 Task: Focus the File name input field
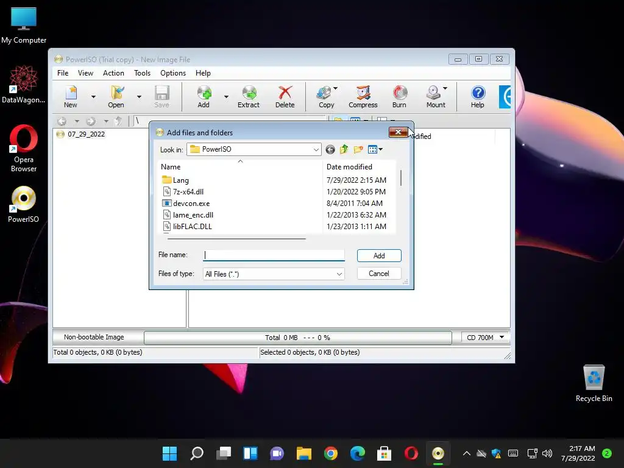tap(274, 255)
